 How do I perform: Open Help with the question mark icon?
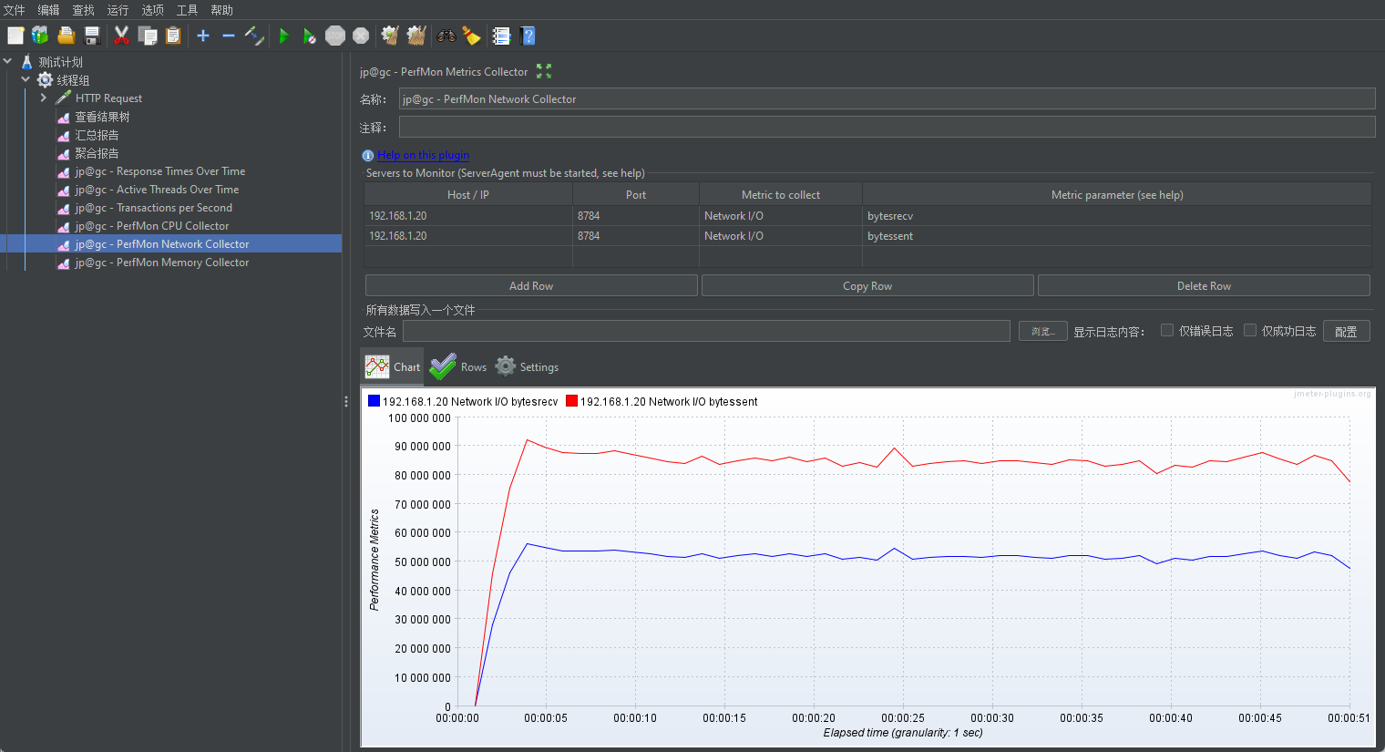coord(528,36)
